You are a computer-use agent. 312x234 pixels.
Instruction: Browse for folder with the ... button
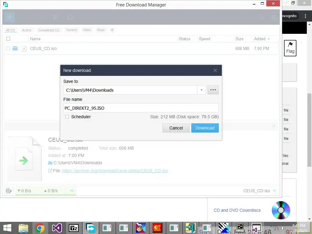(213, 90)
